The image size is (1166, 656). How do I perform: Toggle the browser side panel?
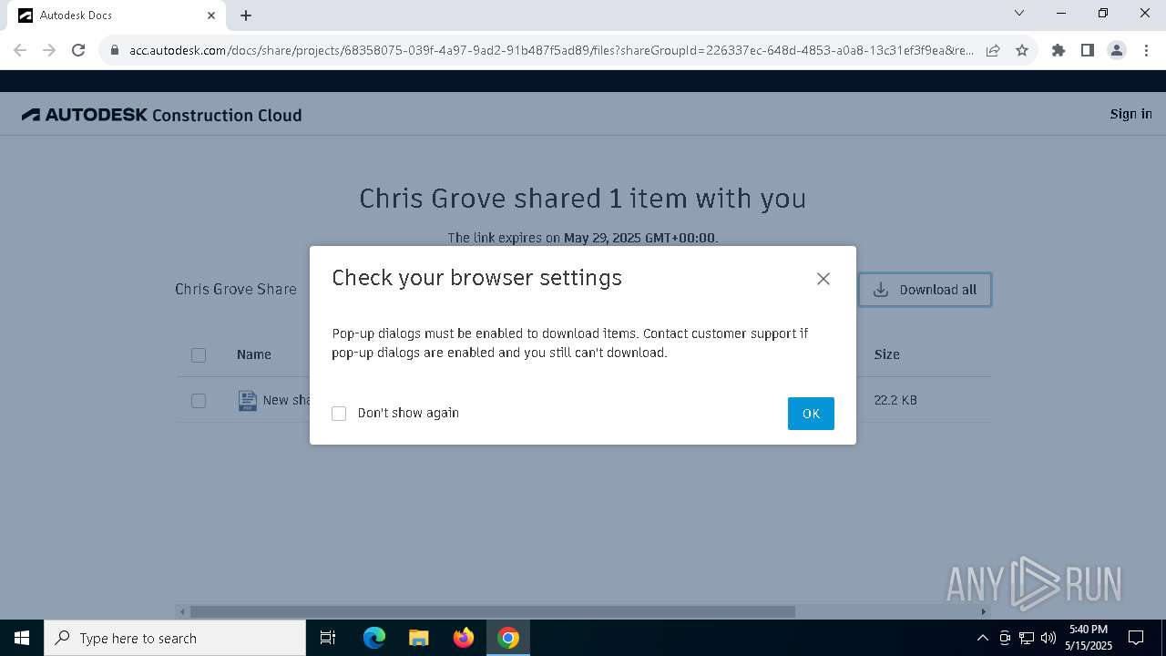tap(1088, 50)
